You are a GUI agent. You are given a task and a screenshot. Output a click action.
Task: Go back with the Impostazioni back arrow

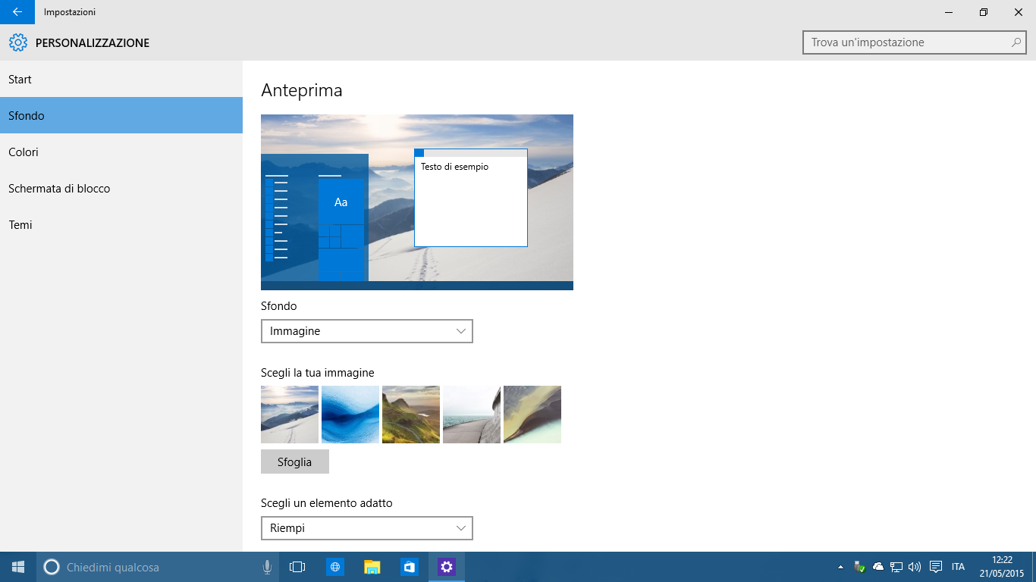[17, 12]
